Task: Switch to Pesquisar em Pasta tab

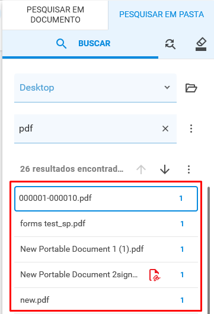Action: pyautogui.click(x=161, y=15)
